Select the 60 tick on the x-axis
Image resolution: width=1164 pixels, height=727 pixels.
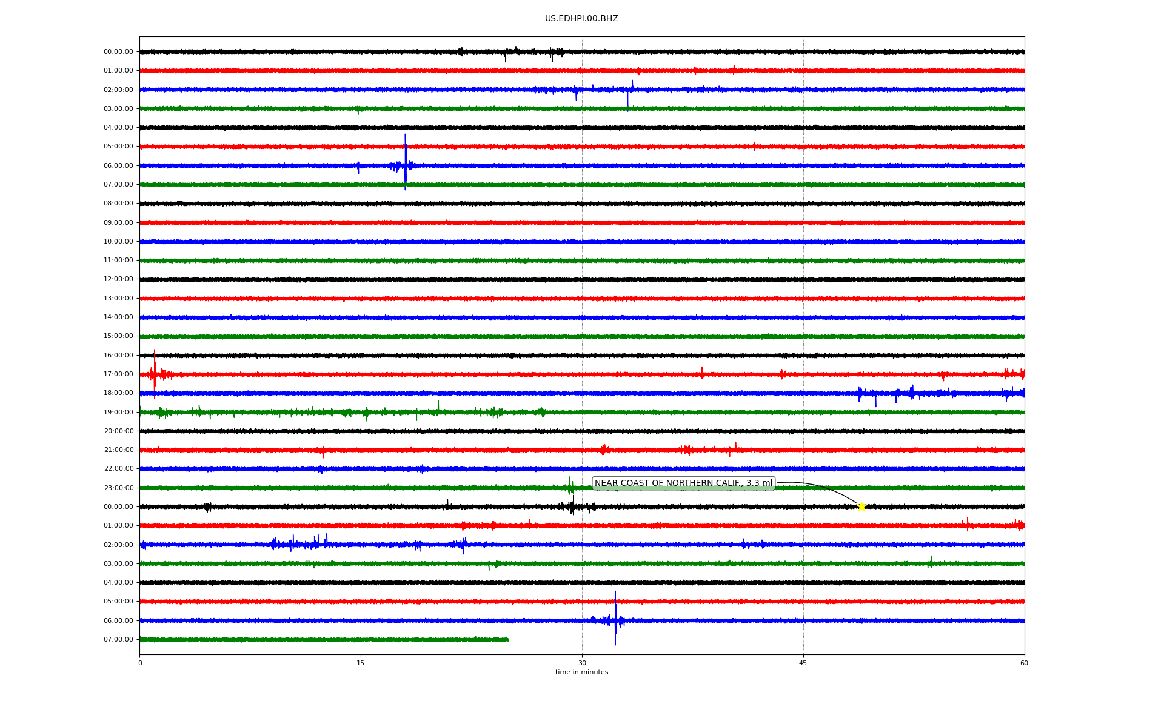1024,663
